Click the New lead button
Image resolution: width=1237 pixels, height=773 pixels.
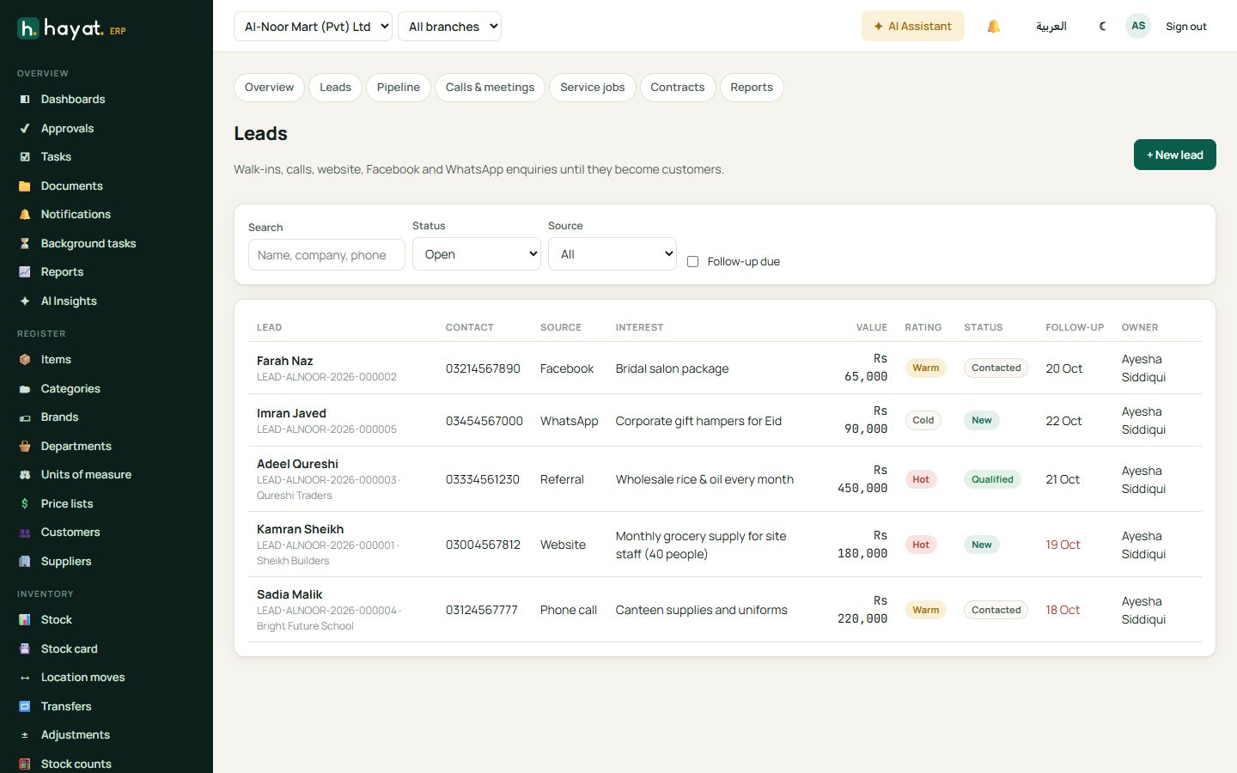(x=1175, y=155)
